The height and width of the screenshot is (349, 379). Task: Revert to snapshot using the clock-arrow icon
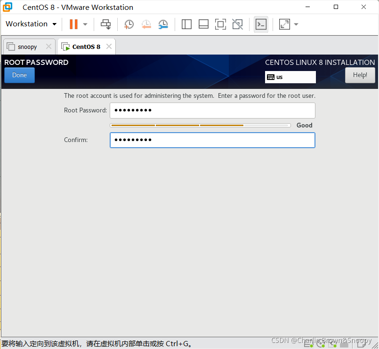(x=146, y=24)
